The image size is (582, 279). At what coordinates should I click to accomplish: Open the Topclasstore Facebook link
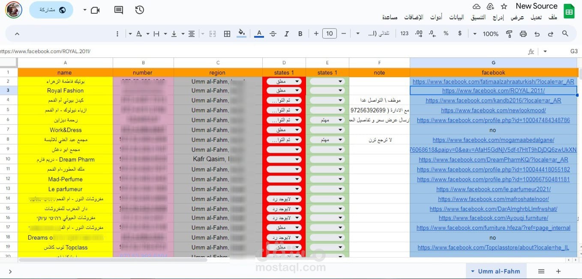pyautogui.click(x=493, y=247)
